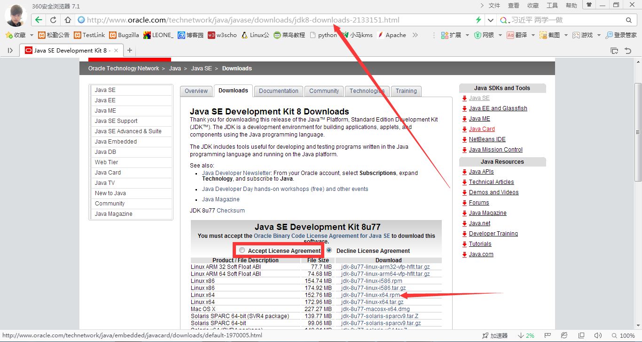This screenshot has height=342, width=642.
Task: Go back using the green back arrow
Action: pyautogui.click(x=39, y=20)
